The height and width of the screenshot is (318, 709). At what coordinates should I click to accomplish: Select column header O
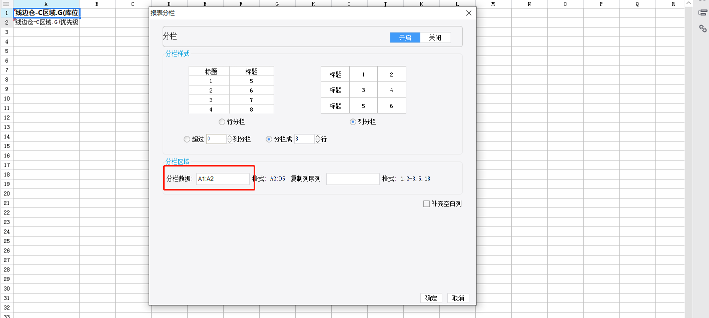[565, 4]
